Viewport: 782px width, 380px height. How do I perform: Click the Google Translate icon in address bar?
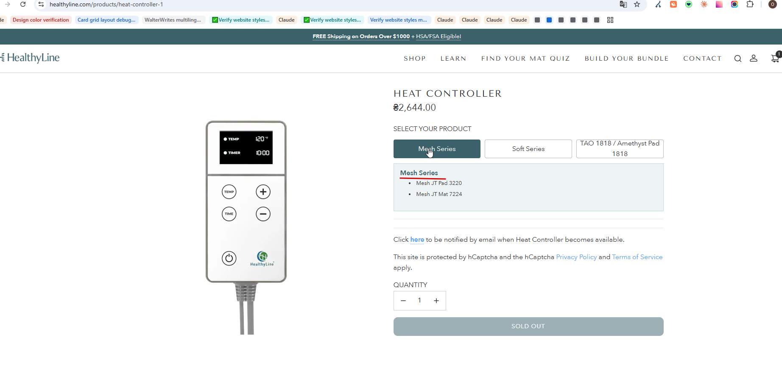point(623,4)
